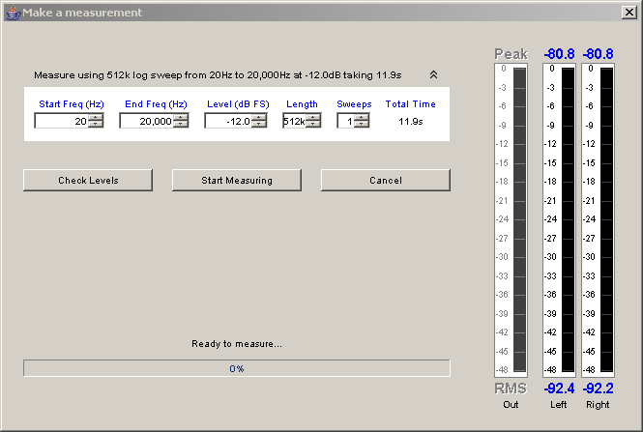The width and height of the screenshot is (643, 432).
Task: Click the Java icon in title bar
Action: [12, 13]
